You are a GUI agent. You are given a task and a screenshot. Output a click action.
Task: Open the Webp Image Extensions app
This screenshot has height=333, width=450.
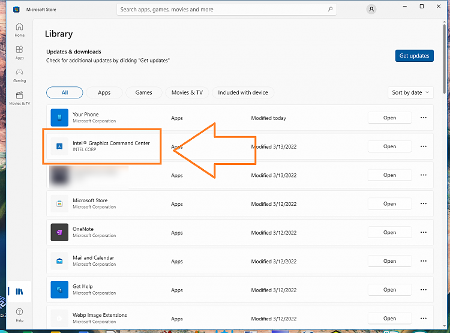pos(389,319)
